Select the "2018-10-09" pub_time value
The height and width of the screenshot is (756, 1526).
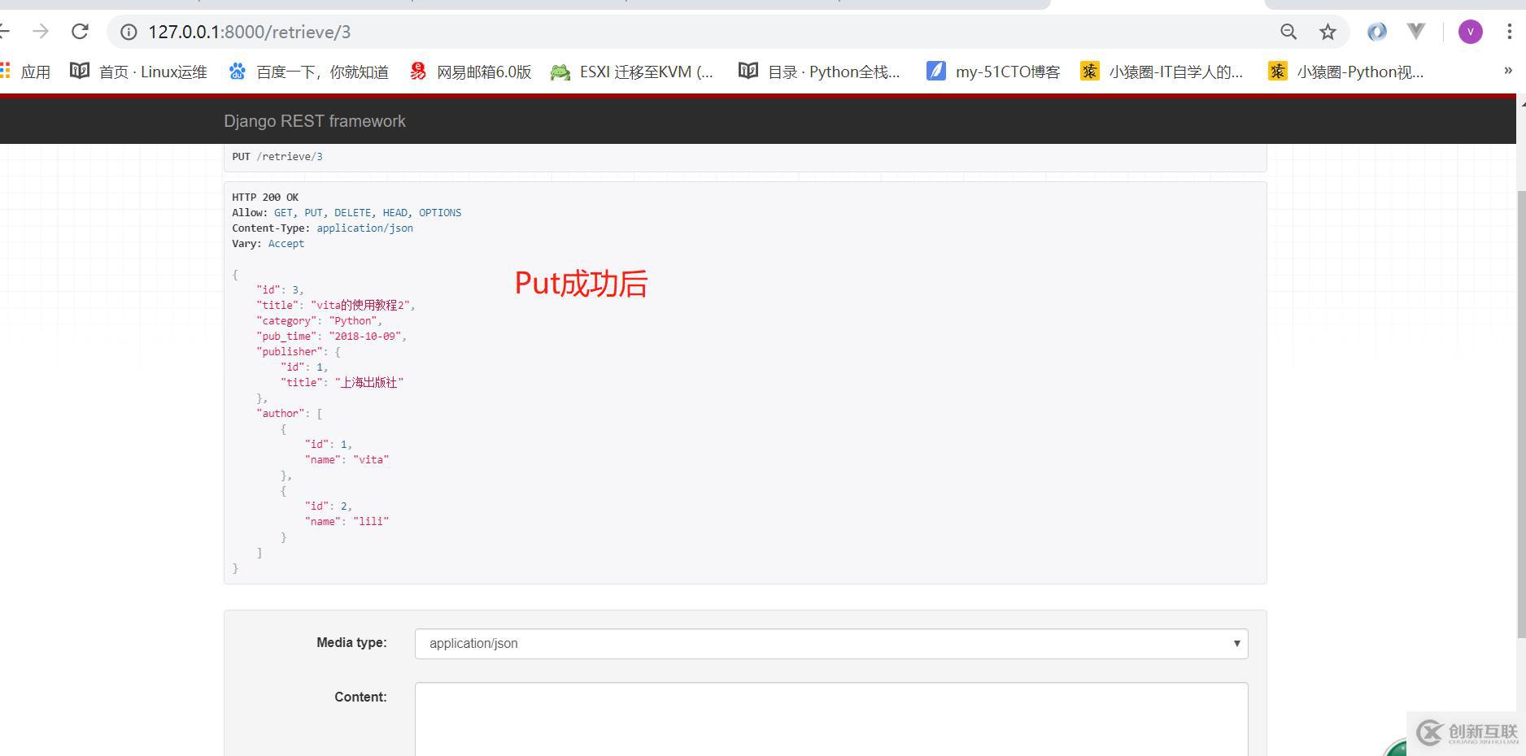pyautogui.click(x=365, y=336)
